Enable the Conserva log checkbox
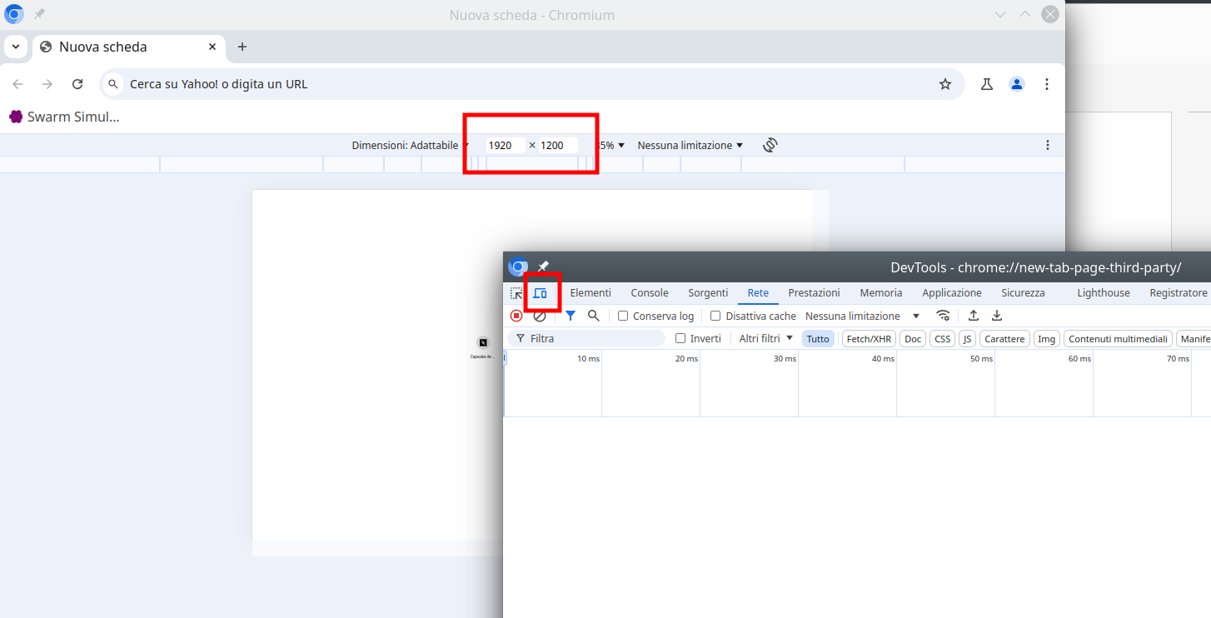The image size is (1211, 618). pos(623,316)
